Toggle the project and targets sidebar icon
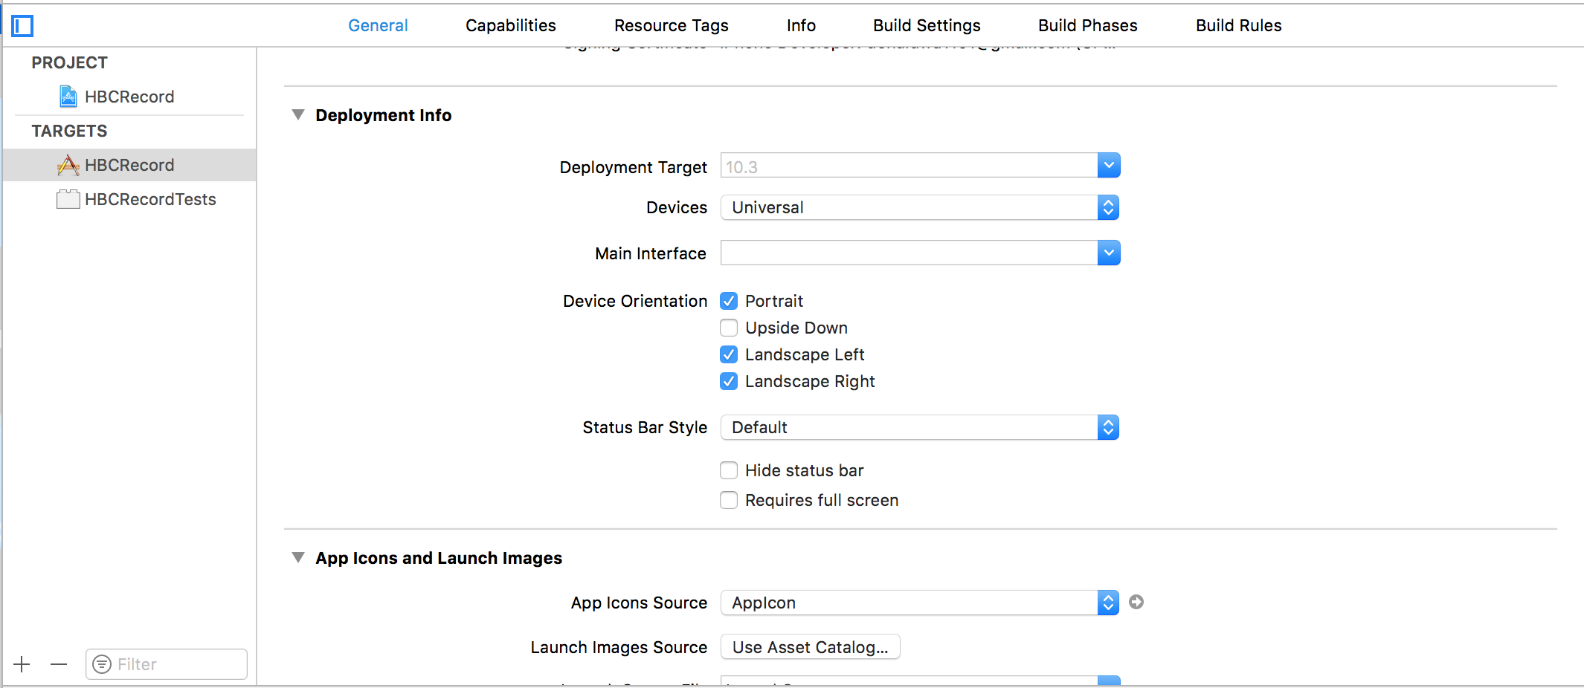 [x=22, y=26]
